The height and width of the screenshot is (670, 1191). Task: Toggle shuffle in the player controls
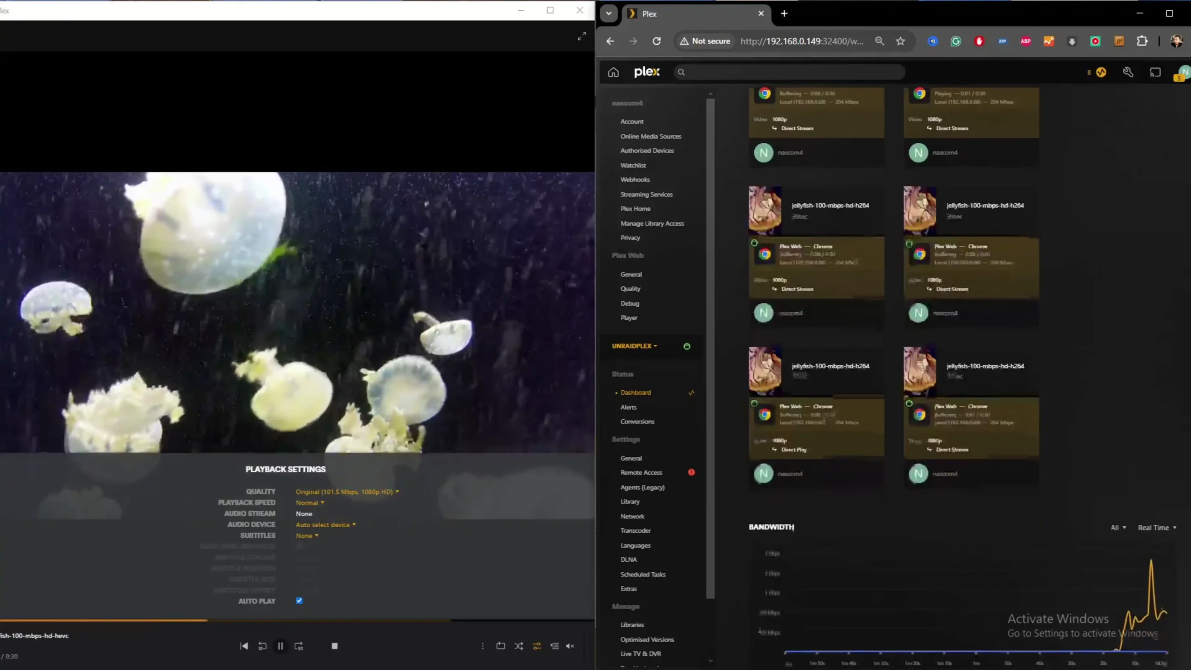519,646
